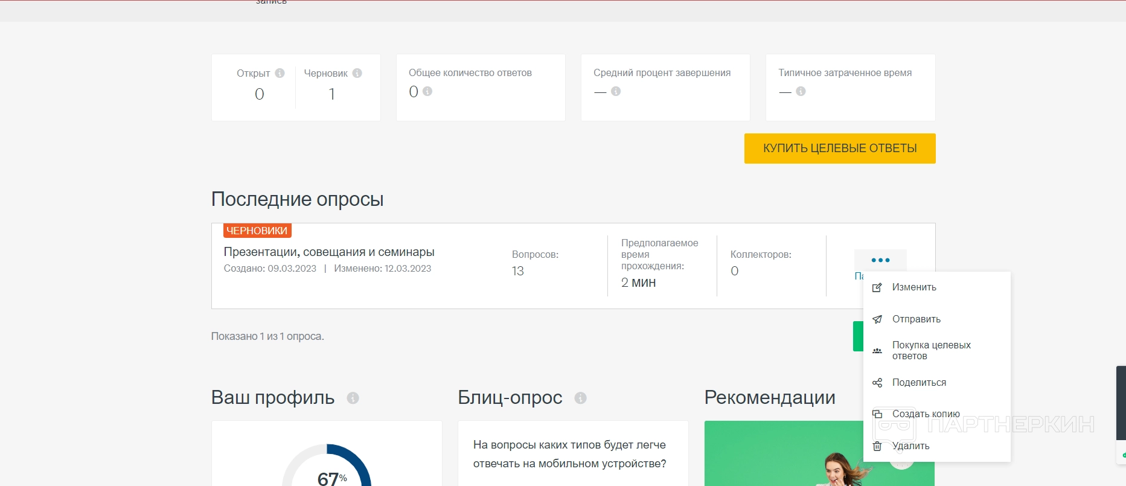1126x486 pixels.
Task: Show info for Общее количество ответов
Action: [x=427, y=91]
